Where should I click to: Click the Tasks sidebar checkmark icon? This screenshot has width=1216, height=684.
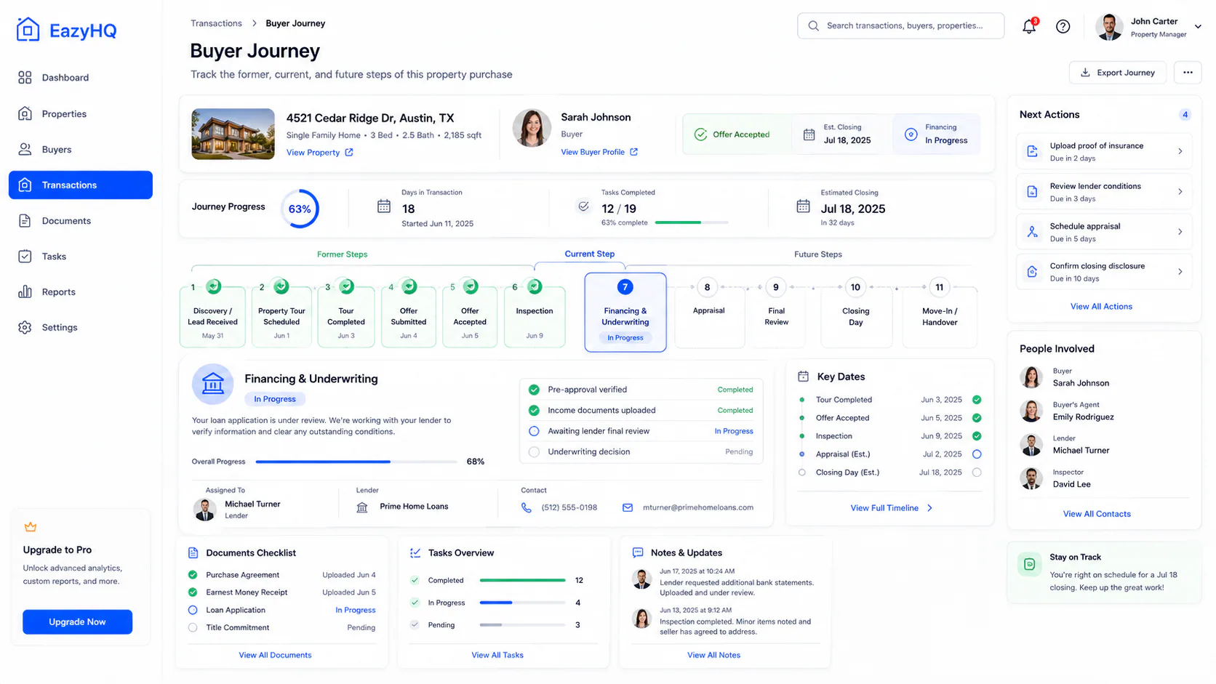[x=25, y=256]
